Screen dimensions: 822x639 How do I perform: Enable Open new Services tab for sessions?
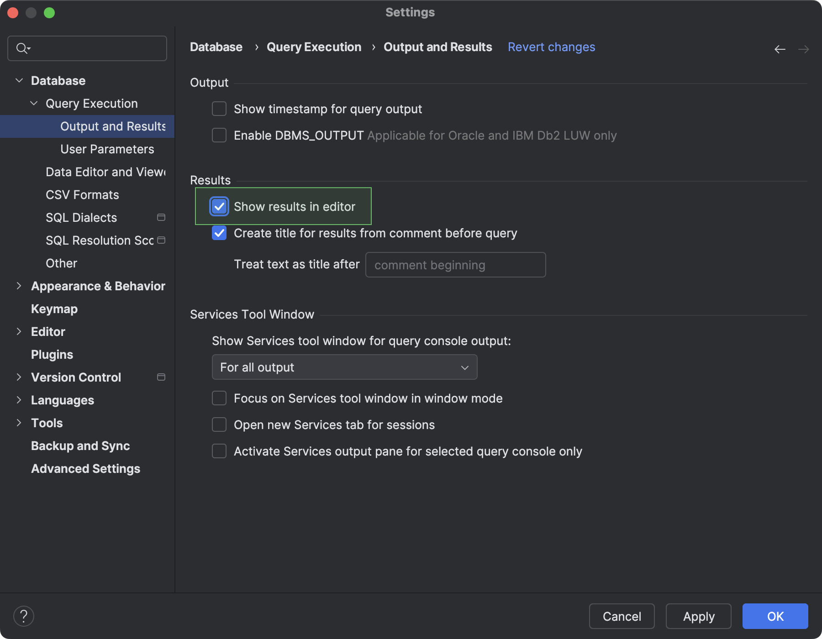click(219, 425)
